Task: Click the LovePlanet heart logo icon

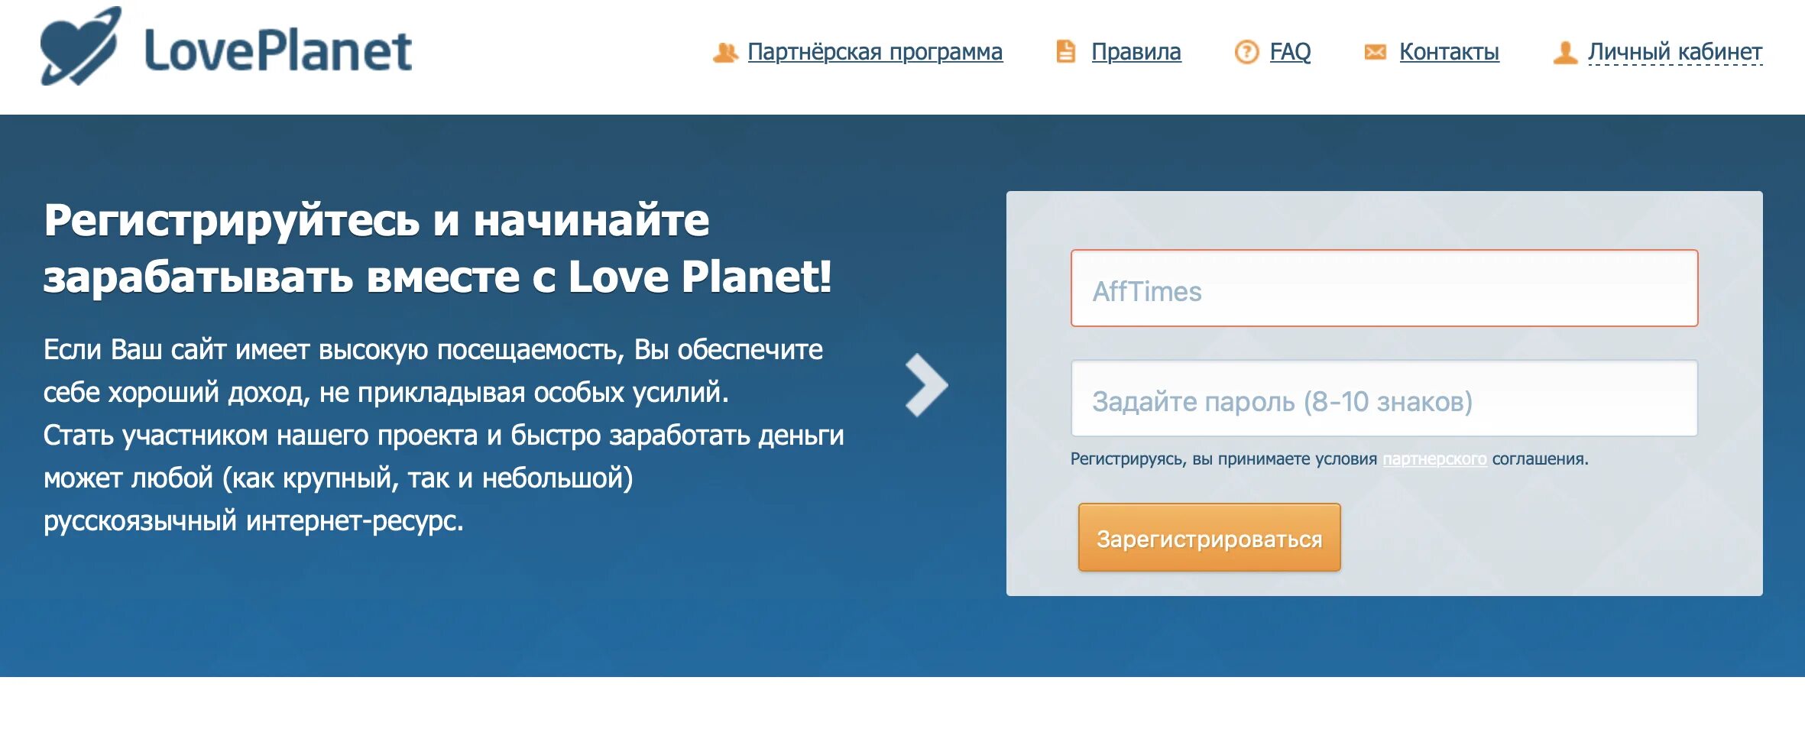Action: coord(81,47)
